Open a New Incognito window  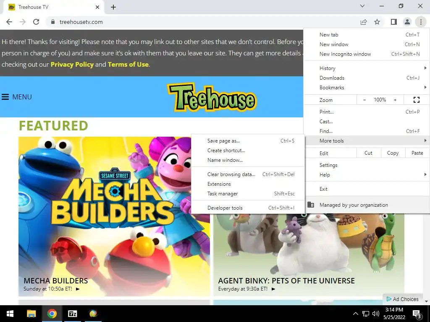pyautogui.click(x=366, y=54)
